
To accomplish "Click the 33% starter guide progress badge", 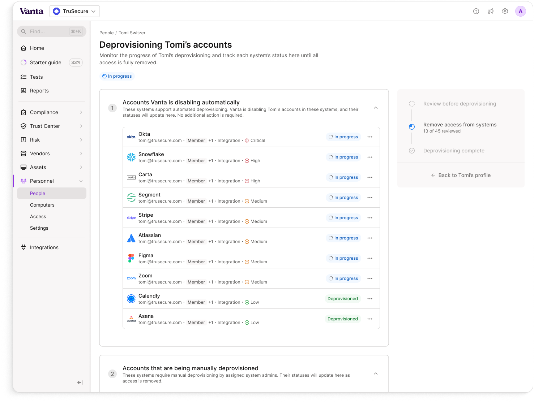I will coord(76,62).
